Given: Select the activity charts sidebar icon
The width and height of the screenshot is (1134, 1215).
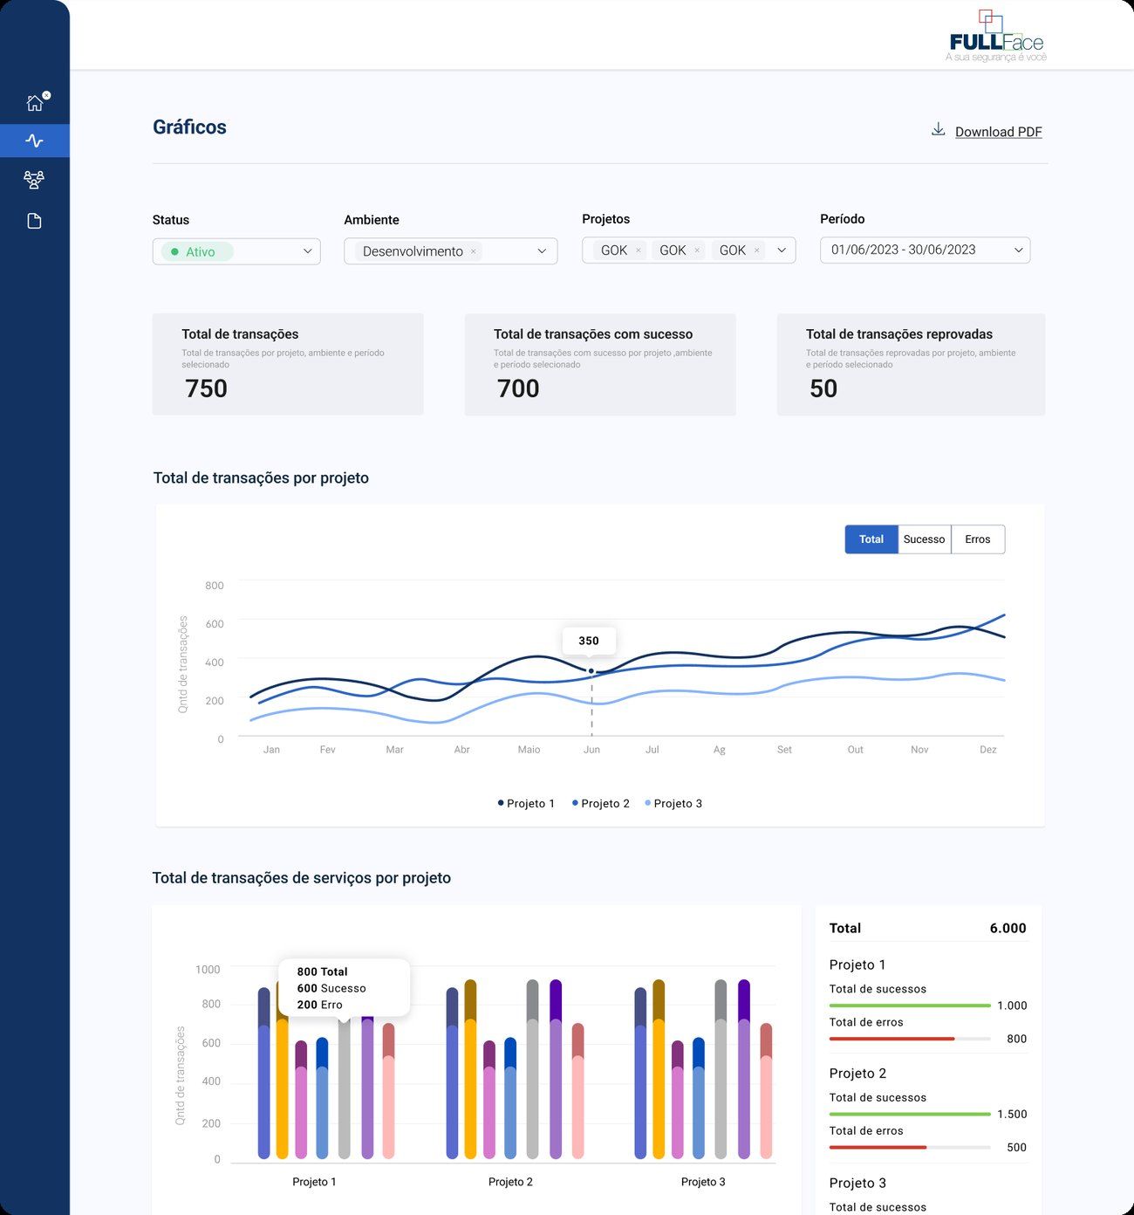Looking at the screenshot, I should click(x=35, y=141).
